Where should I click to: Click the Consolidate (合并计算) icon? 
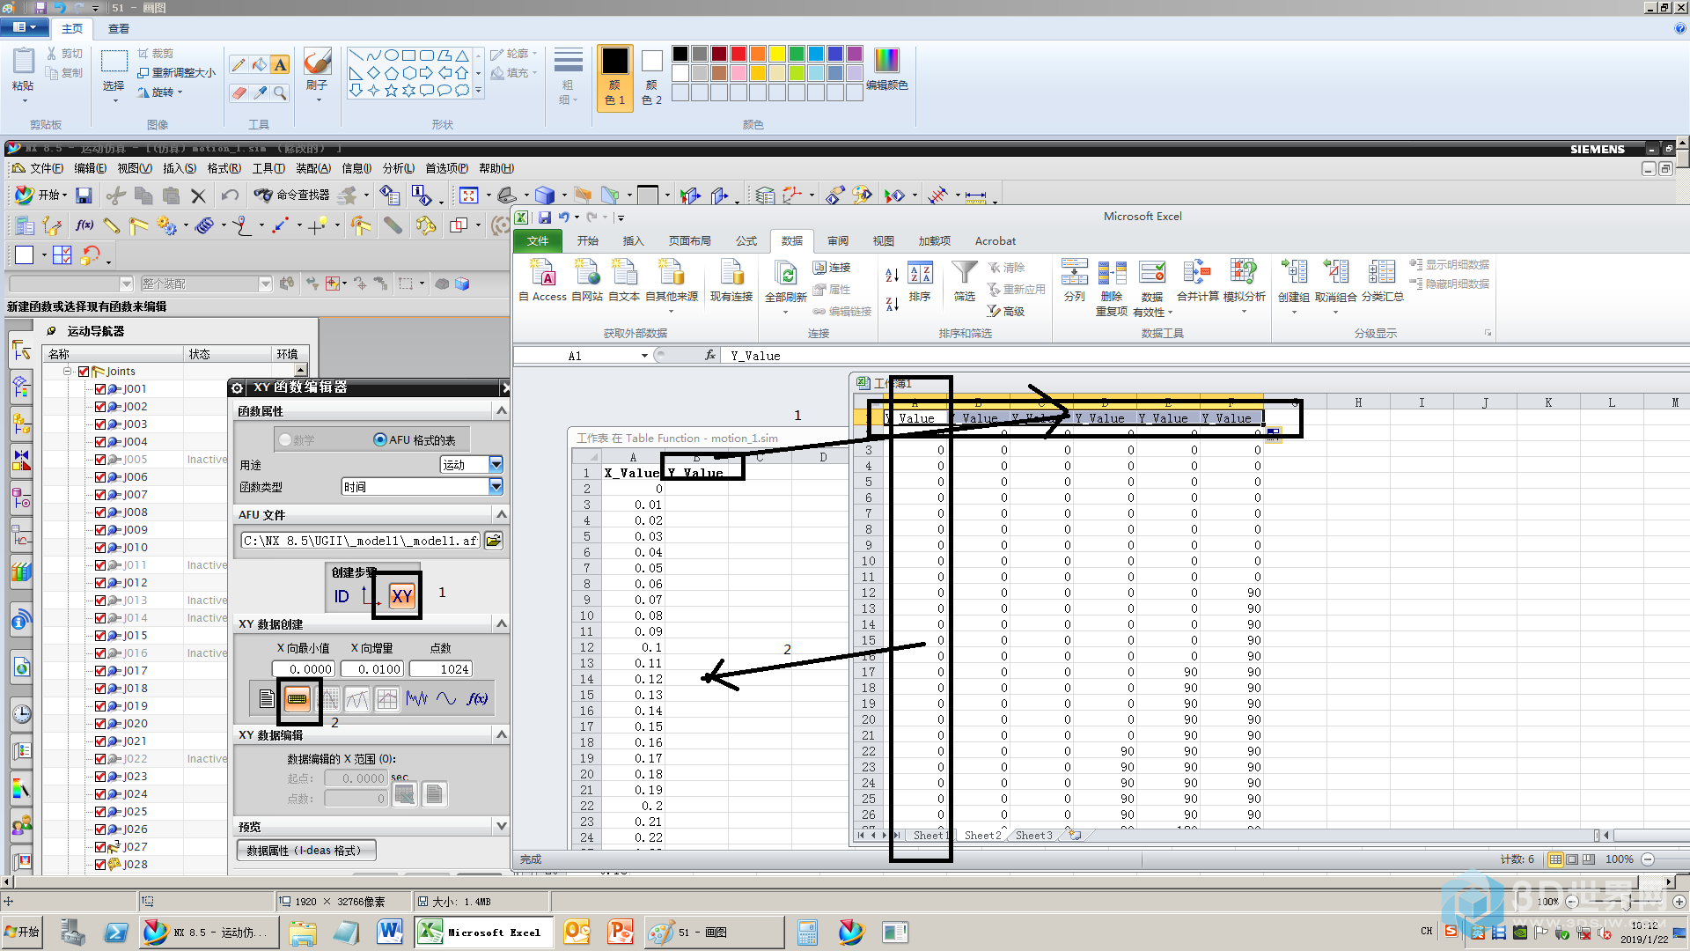point(1197,273)
